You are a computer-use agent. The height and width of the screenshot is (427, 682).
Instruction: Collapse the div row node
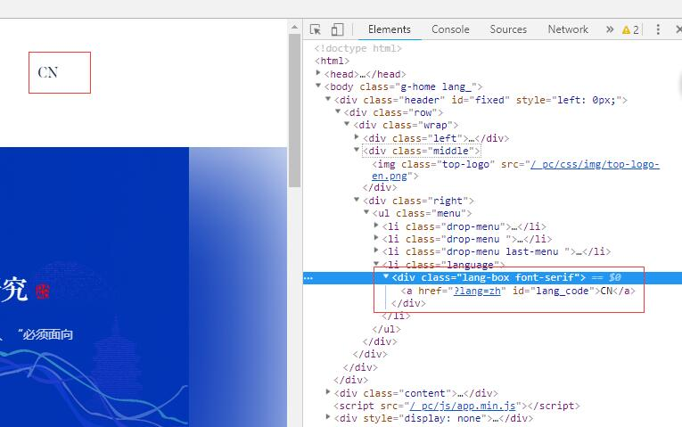click(x=338, y=111)
